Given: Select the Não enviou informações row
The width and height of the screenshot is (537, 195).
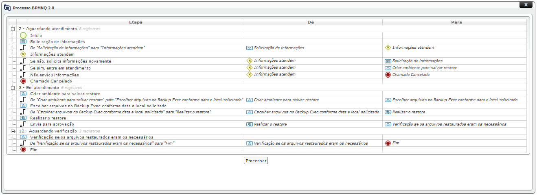Looking at the screenshot, I should point(55,75).
